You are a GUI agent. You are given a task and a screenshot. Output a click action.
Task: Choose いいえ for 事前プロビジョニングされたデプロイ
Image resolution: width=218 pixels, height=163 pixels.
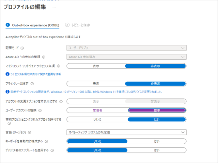click(x=97, y=119)
